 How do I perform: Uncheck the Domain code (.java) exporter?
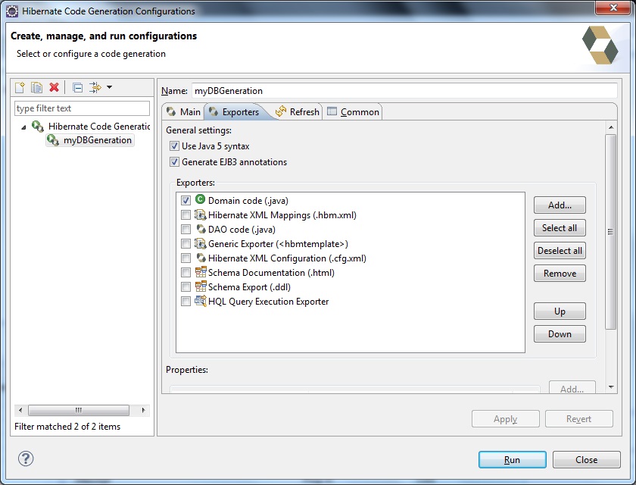185,200
